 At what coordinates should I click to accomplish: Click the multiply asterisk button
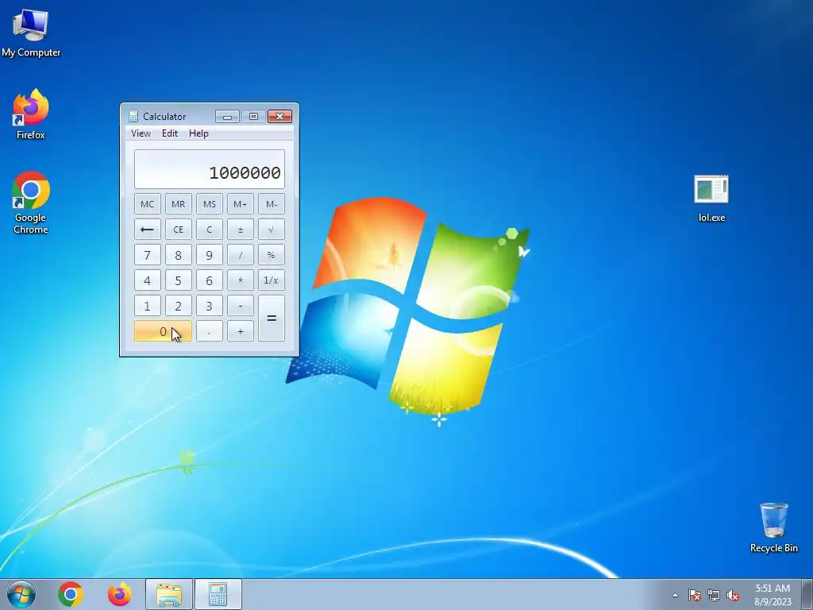coord(241,280)
